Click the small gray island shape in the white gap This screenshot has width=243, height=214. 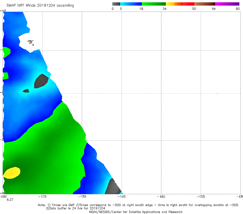[31, 42]
